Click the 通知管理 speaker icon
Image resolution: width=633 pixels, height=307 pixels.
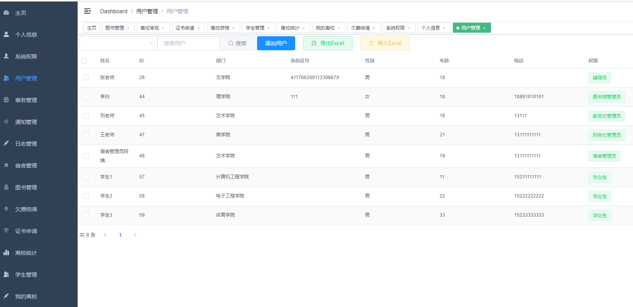click(6, 122)
